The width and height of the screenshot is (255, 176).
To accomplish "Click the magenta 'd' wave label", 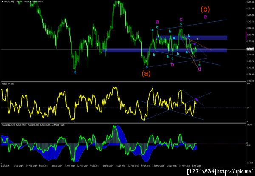I will pos(200,69).
